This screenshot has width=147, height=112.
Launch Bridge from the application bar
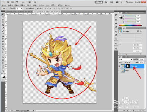click(x=8, y=2)
